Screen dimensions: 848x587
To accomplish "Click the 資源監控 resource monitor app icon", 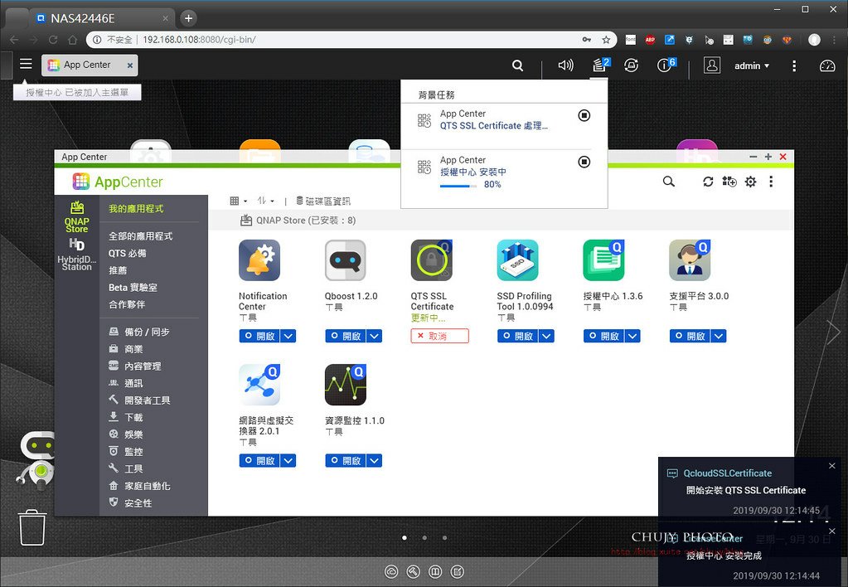I will (346, 385).
